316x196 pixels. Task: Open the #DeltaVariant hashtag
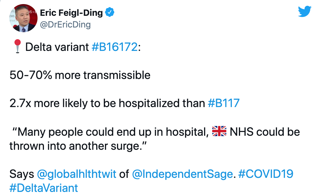pyautogui.click(x=44, y=188)
